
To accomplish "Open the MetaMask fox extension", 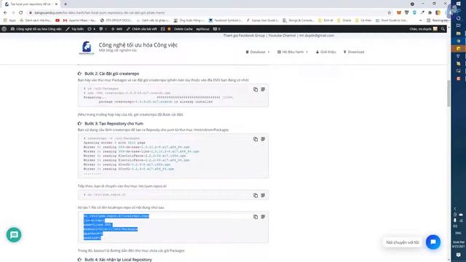I will (x=399, y=13).
